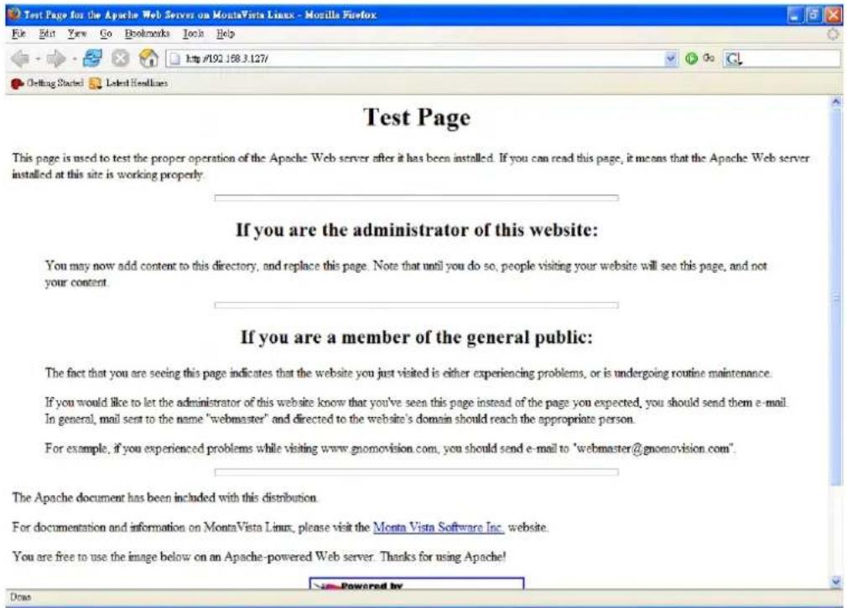847x608 pixels.
Task: Open the Forward history dropdown arrow
Action: (74, 59)
